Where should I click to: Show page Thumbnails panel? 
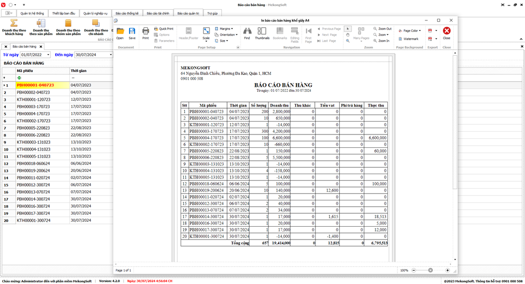click(262, 33)
